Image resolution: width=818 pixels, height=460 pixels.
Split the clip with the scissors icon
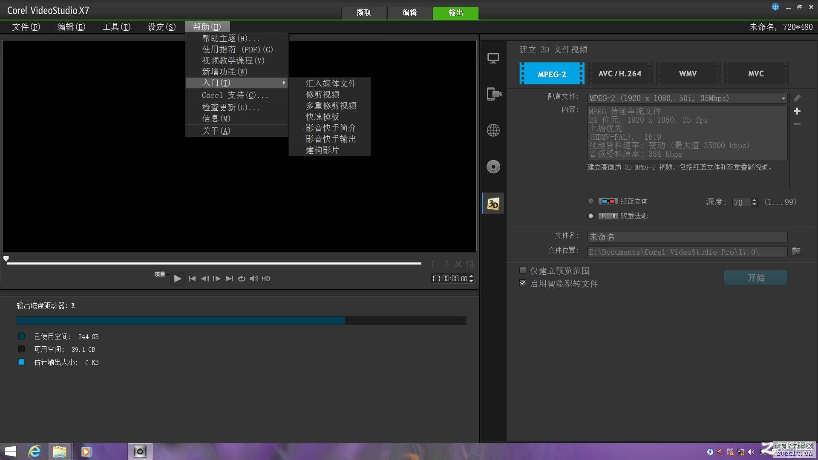(x=458, y=264)
